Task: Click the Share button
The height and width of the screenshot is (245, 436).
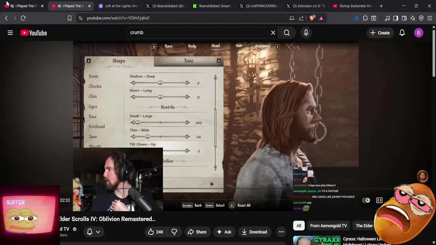Action: pyautogui.click(x=197, y=232)
